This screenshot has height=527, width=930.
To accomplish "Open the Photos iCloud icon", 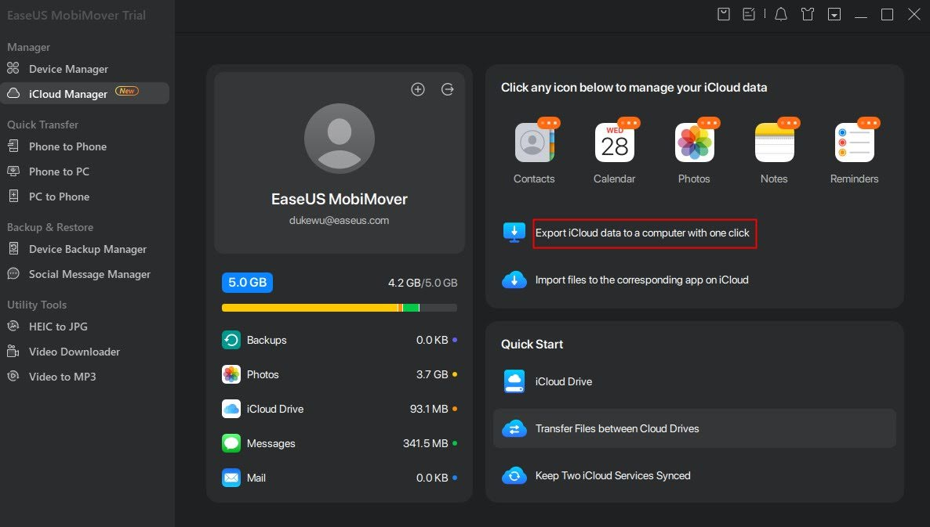I will pyautogui.click(x=694, y=143).
